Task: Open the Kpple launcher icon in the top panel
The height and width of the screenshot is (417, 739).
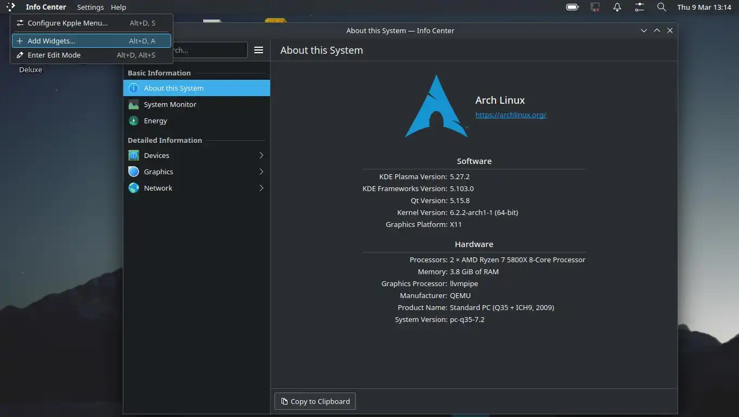Action: [x=10, y=7]
